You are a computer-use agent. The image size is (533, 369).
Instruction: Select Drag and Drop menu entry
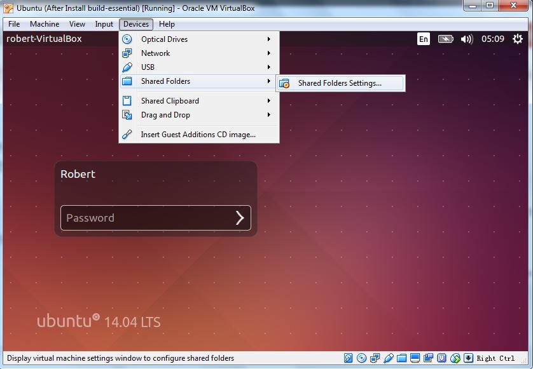(x=199, y=115)
